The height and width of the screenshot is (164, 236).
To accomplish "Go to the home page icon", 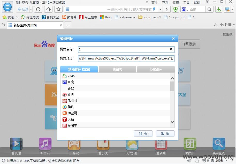I will [48, 9].
